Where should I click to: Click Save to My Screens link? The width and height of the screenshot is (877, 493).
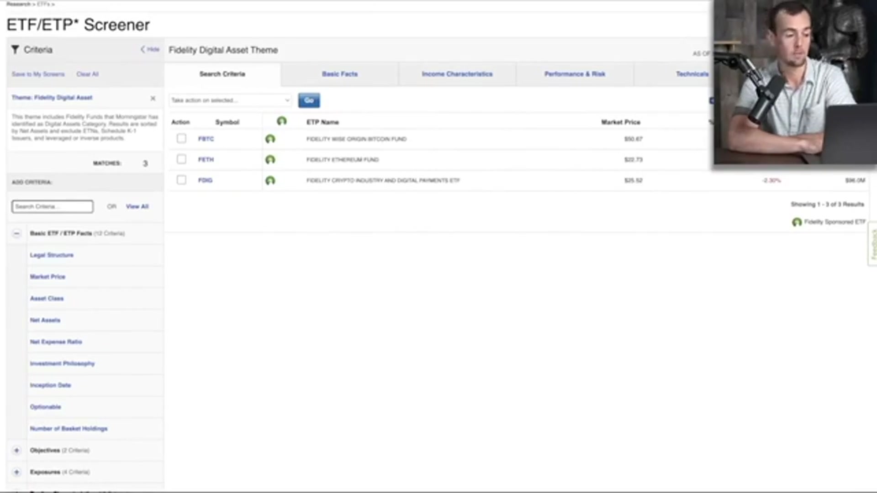point(38,74)
